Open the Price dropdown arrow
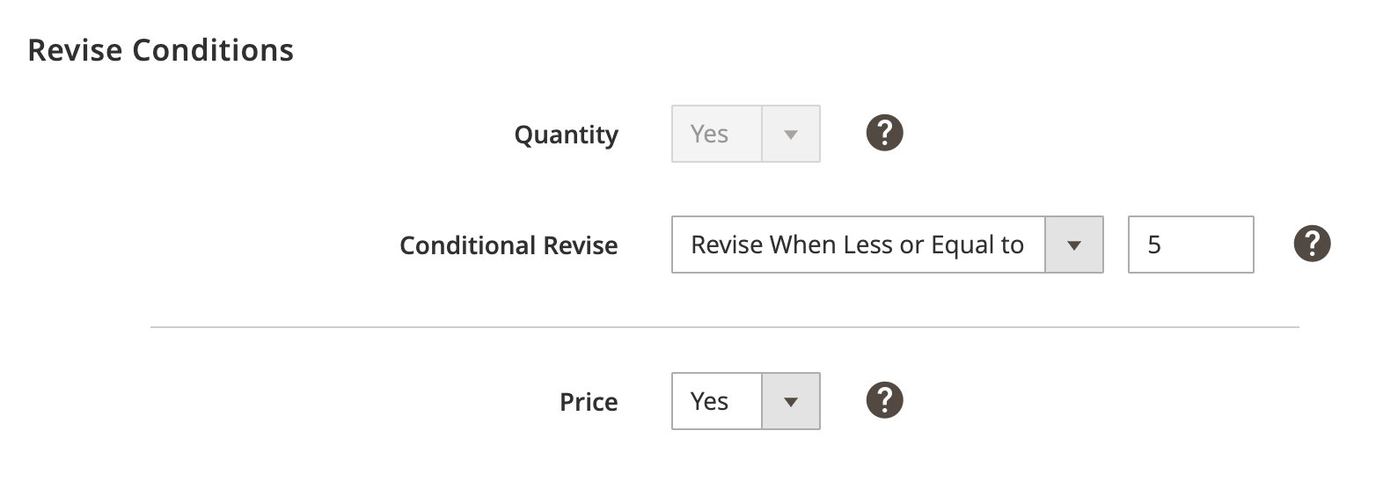Viewport: 1383px width, 482px height. (790, 402)
